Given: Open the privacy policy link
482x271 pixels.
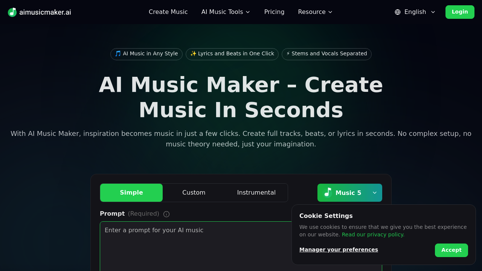Looking at the screenshot, I should click(372, 234).
